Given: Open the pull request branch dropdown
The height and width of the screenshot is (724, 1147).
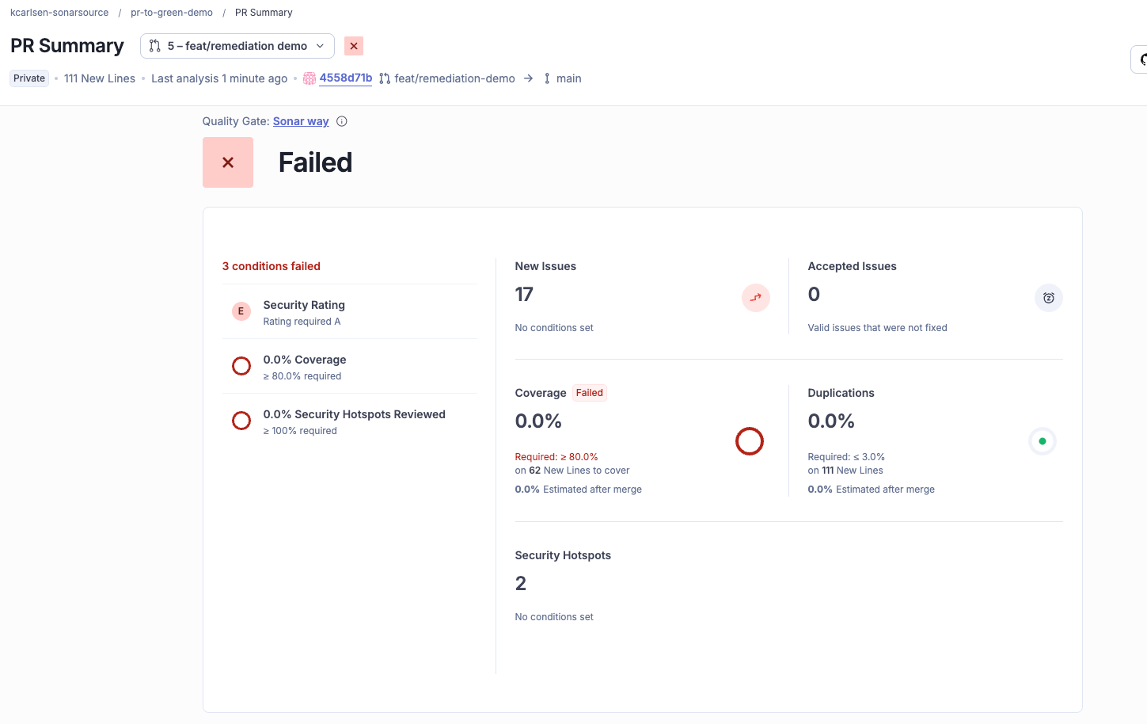Looking at the screenshot, I should click(237, 46).
